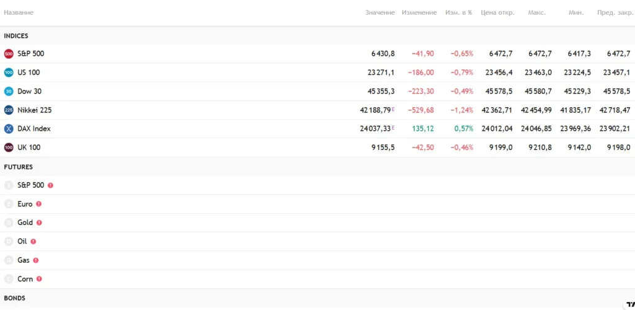This screenshot has width=635, height=310.
Task: Open the DAX Index symbol name
Action: 34,129
